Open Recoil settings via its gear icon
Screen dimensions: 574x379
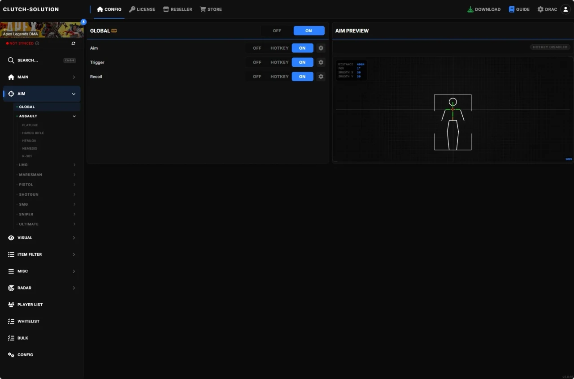click(321, 77)
